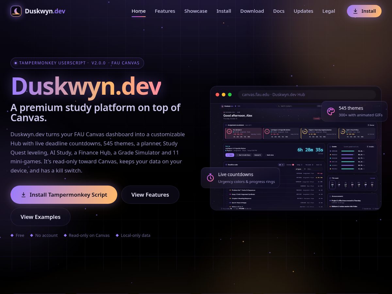Click the 'Read-only on Canvas' label
The height and width of the screenshot is (294, 392).
point(89,235)
